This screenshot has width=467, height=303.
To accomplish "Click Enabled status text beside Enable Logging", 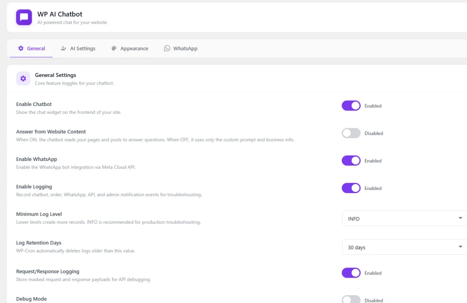I will coord(373,188).
